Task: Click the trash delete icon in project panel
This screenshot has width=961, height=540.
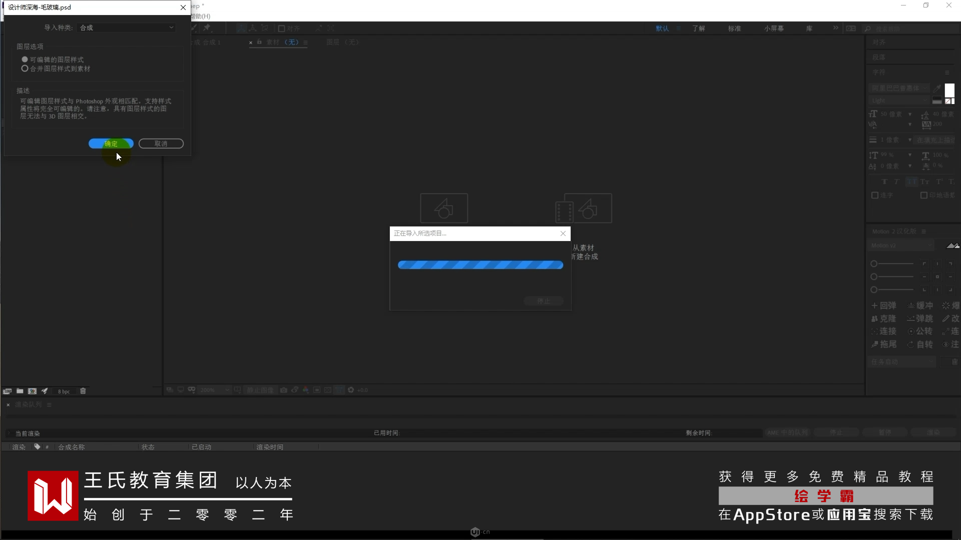Action: coord(83,391)
